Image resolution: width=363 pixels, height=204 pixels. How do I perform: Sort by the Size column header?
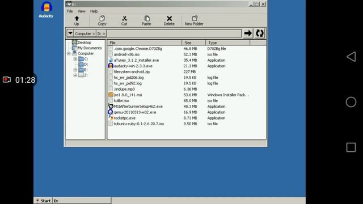pyautogui.click(x=194, y=43)
